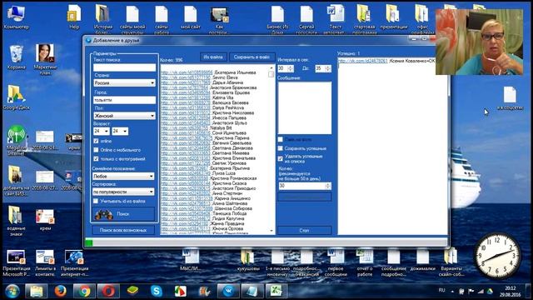Enable Учитывать id из файла checkbox
Image resolution: width=533 pixels, height=300 pixels.
[96, 201]
